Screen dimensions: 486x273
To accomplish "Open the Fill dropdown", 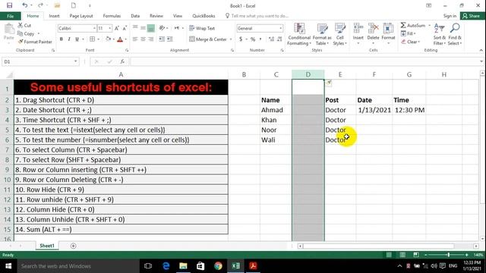I will tap(409, 33).
